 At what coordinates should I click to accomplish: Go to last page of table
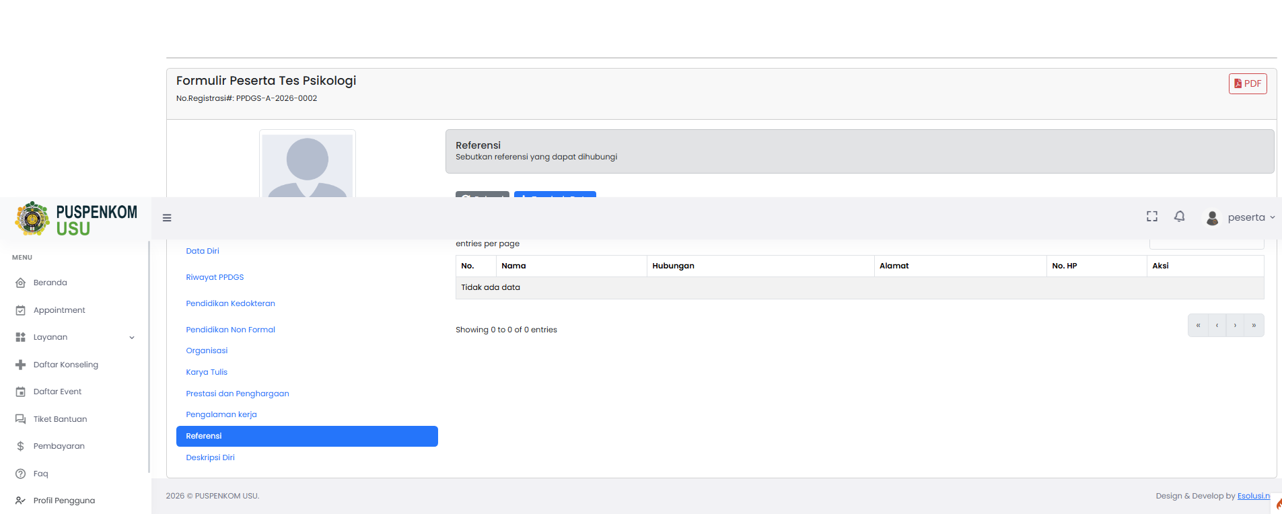(1254, 326)
